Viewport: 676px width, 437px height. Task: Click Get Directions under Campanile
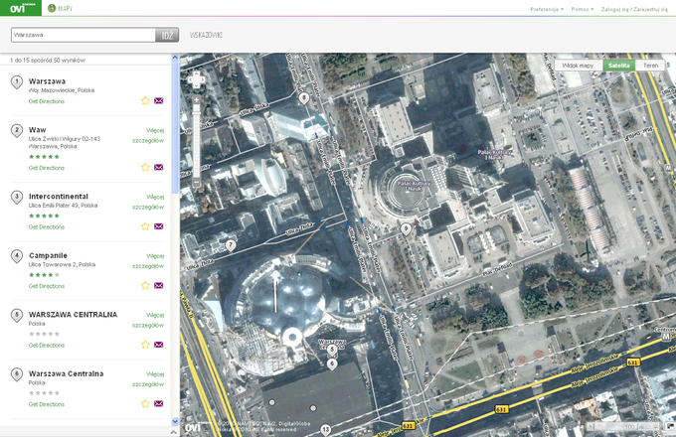(47, 286)
